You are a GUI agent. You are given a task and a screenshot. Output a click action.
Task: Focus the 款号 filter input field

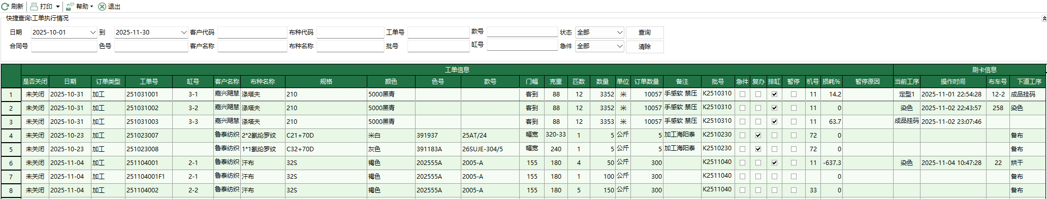click(x=522, y=32)
